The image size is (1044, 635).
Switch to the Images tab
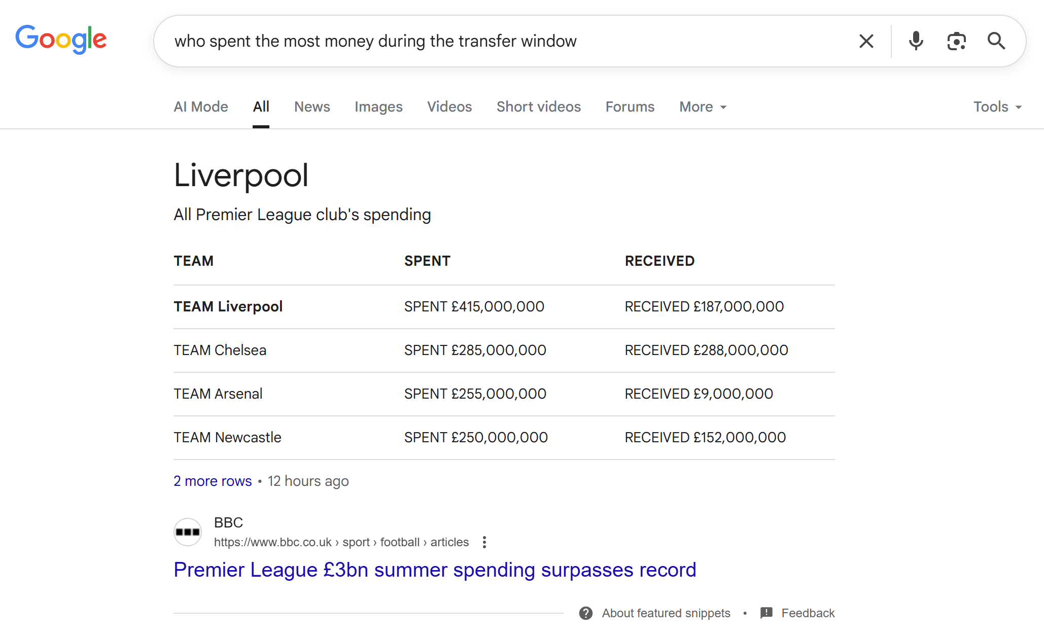pyautogui.click(x=378, y=107)
